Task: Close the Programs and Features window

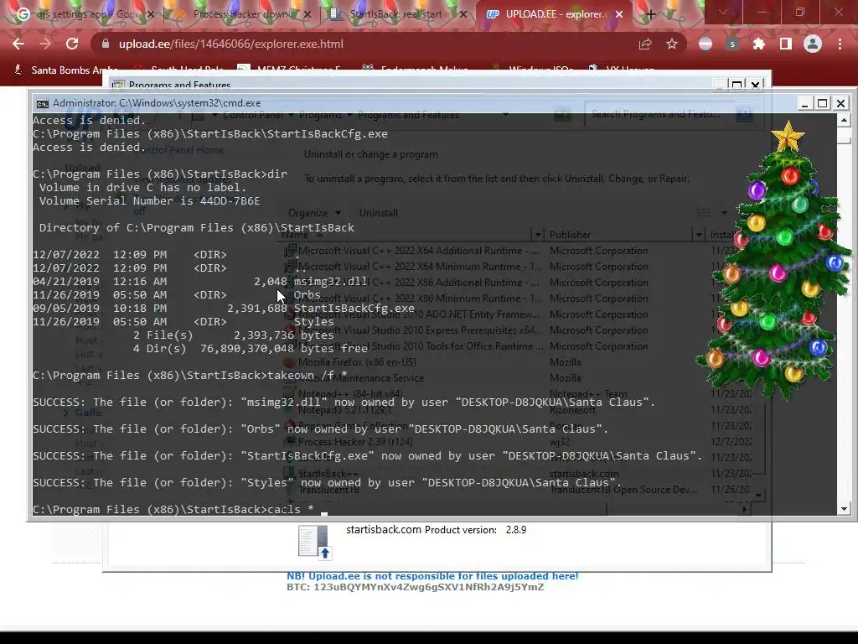Action: (x=755, y=85)
